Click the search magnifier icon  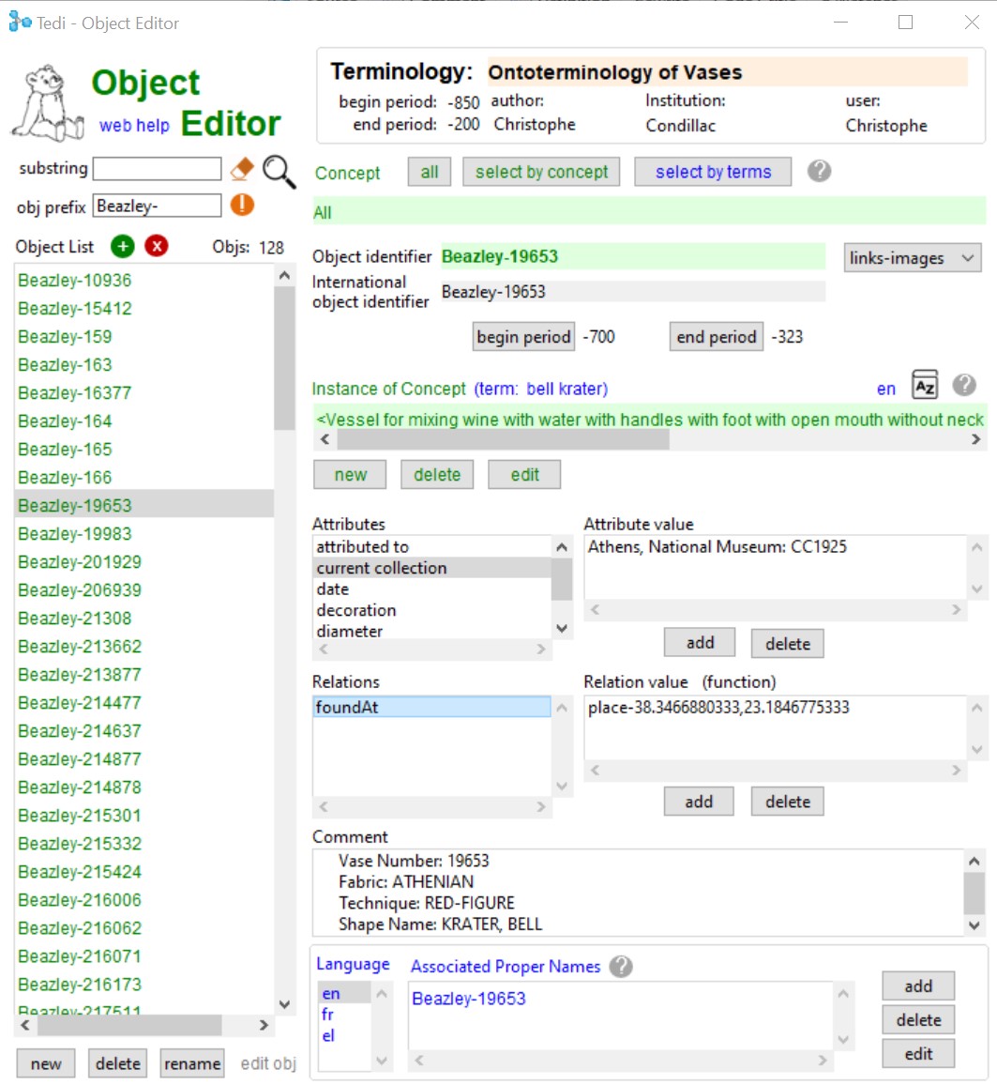tap(278, 168)
